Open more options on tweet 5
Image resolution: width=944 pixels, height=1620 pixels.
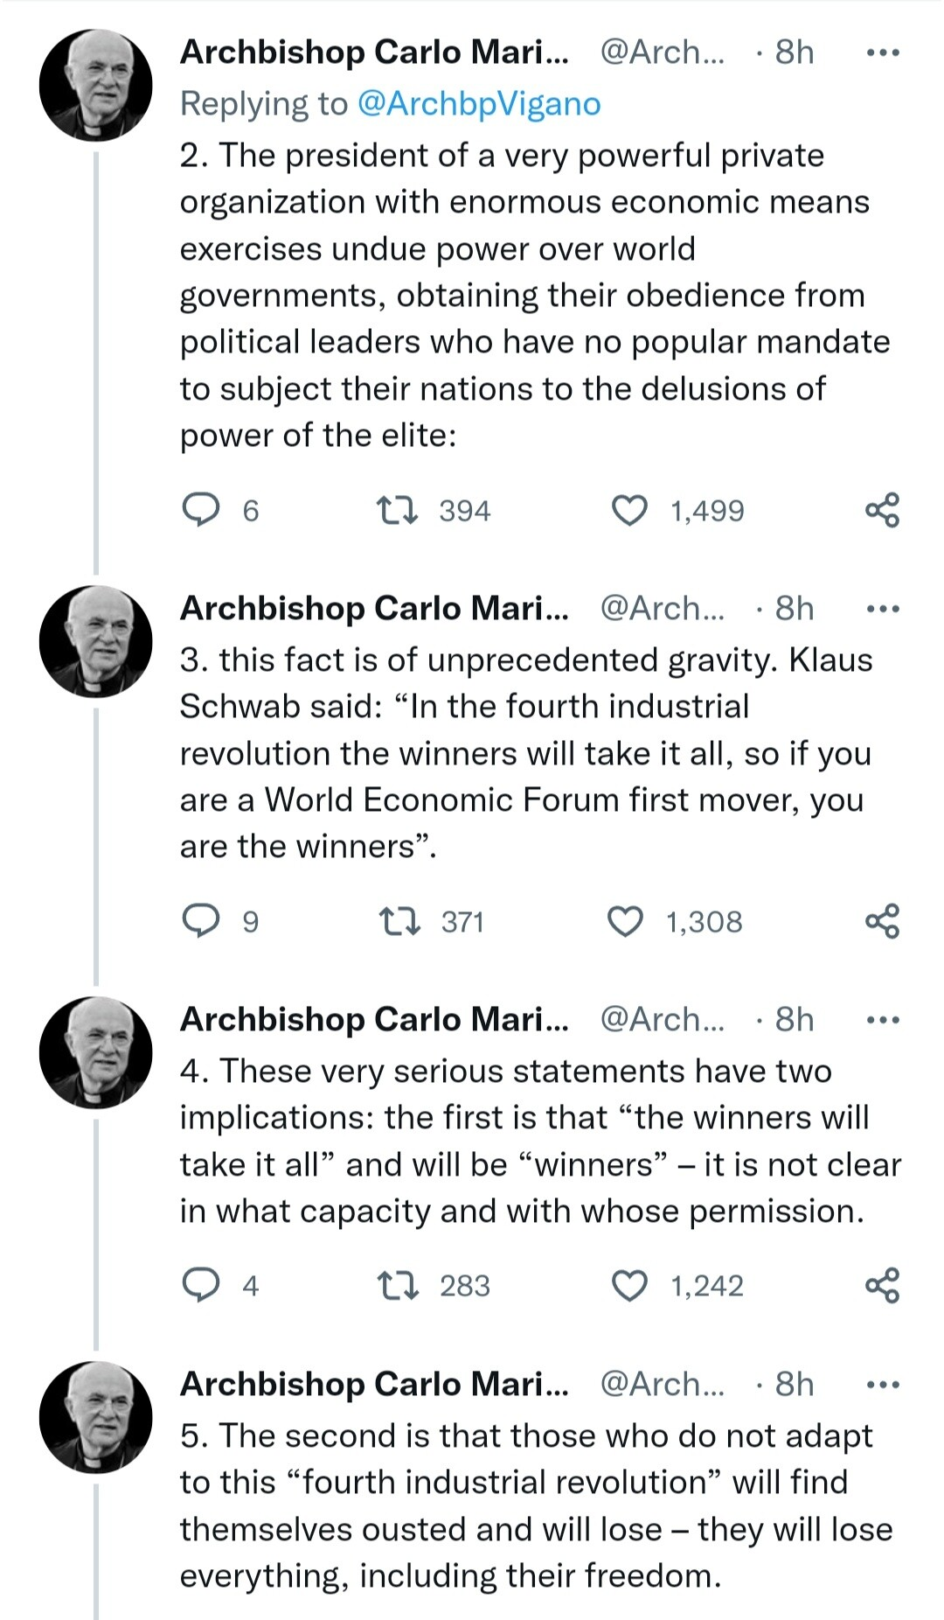point(882,1385)
